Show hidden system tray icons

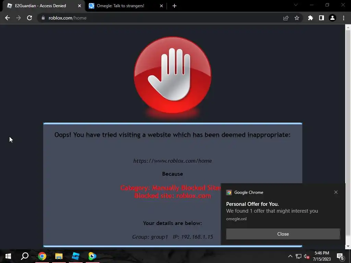point(290,256)
